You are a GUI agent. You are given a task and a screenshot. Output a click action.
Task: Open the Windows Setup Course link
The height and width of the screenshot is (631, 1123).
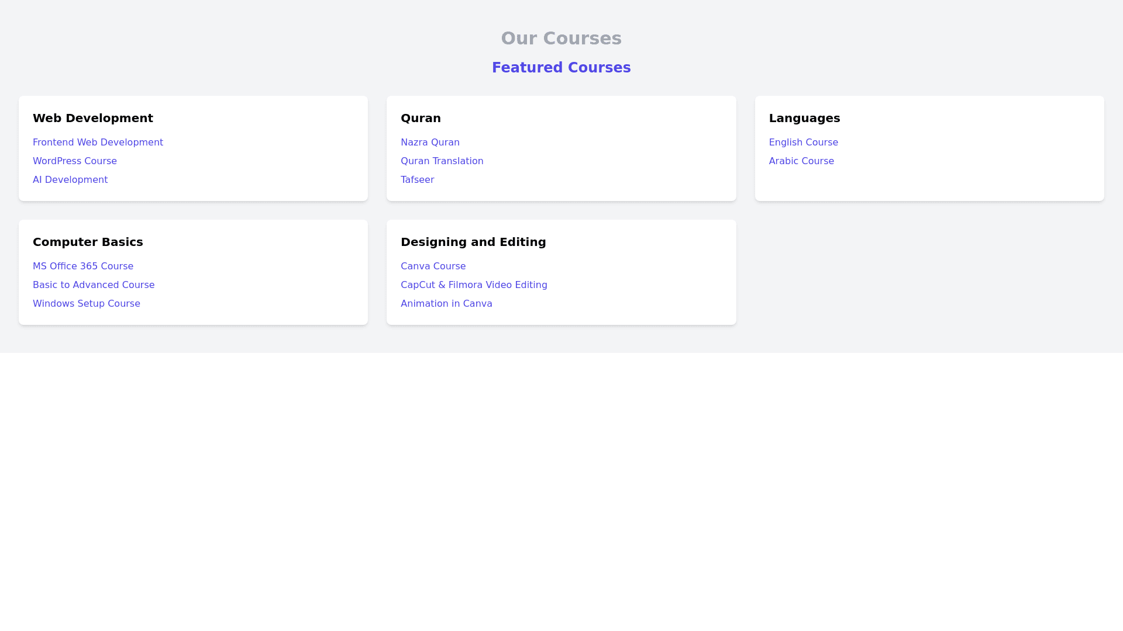tap(87, 304)
